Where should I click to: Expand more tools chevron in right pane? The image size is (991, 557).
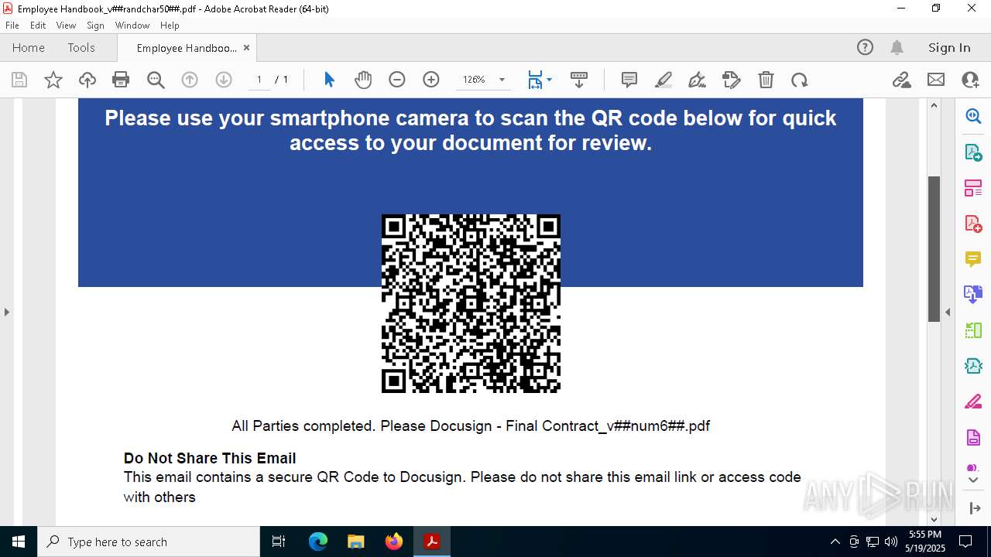tap(973, 480)
